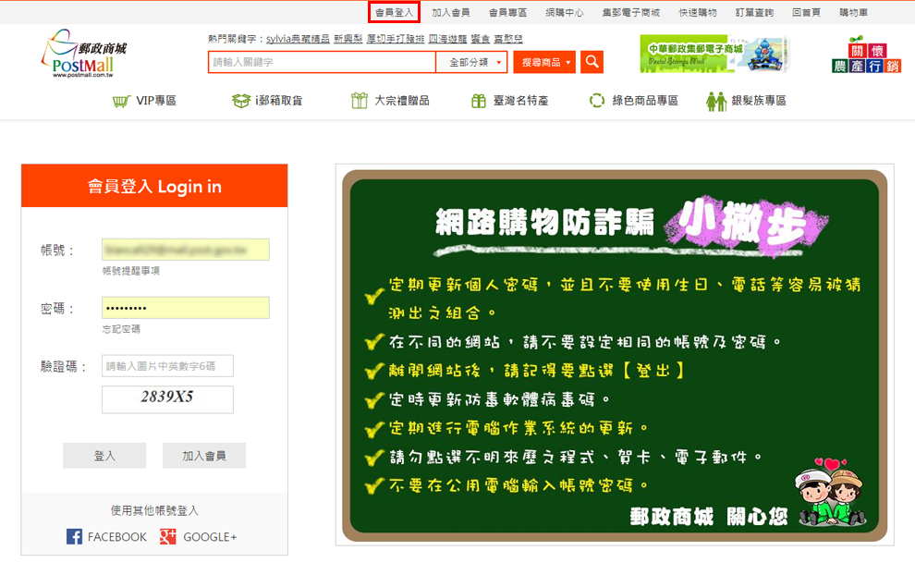Focus the keyword search input field
The width and height of the screenshot is (915, 575).
pos(323,62)
